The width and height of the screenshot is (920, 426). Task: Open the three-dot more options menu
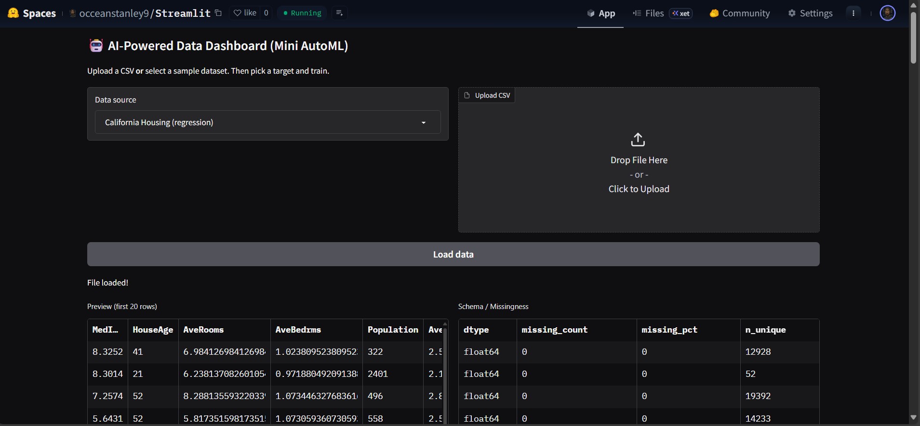[x=853, y=13]
